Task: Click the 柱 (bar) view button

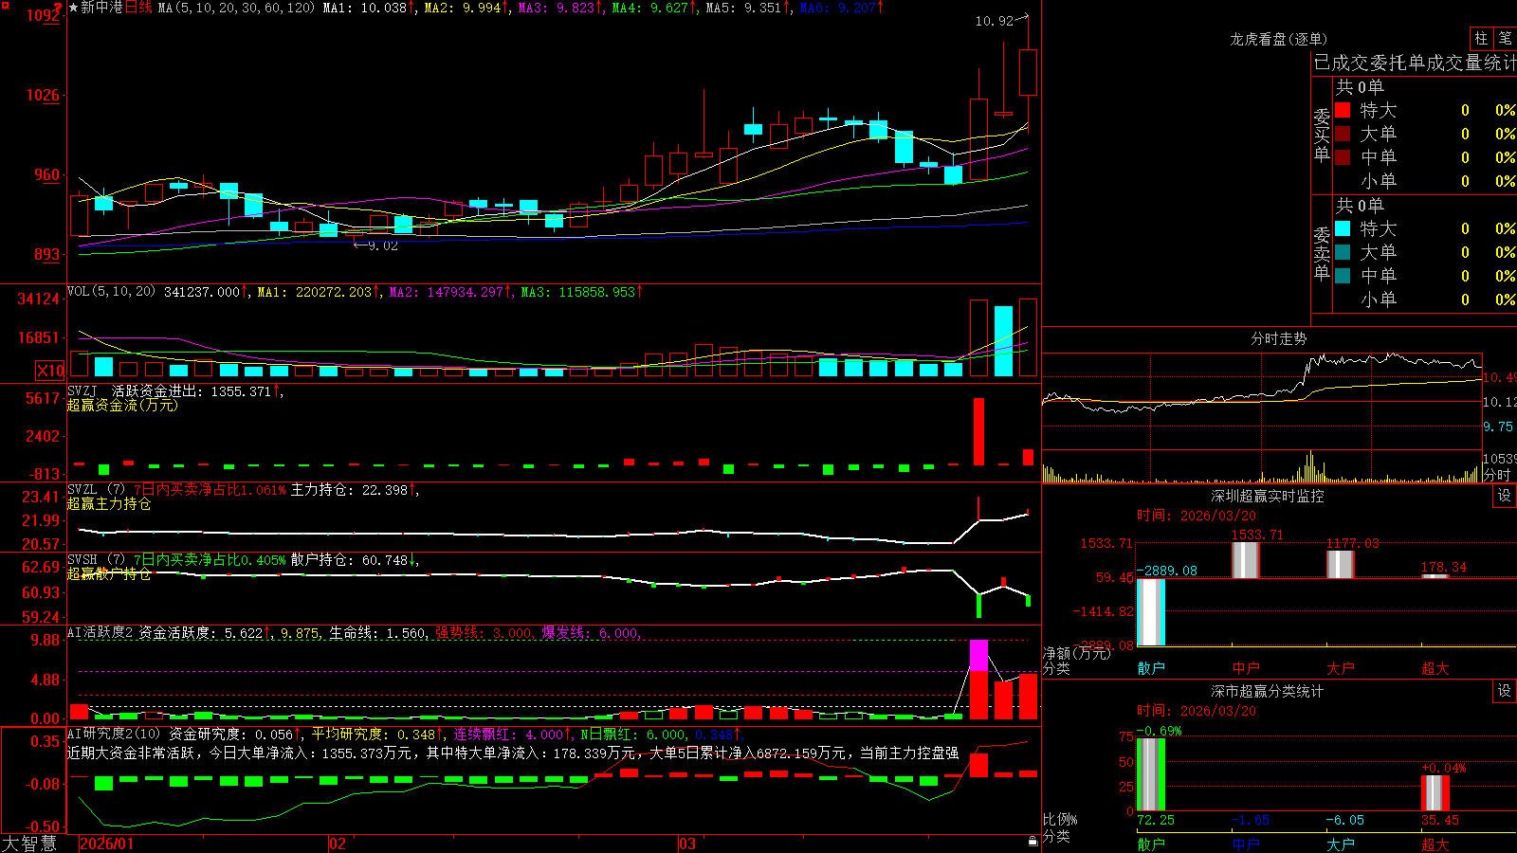Action: (1481, 39)
